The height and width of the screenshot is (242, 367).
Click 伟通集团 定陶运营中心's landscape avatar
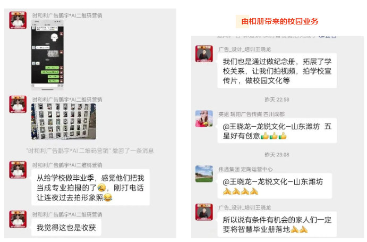pos(204,174)
